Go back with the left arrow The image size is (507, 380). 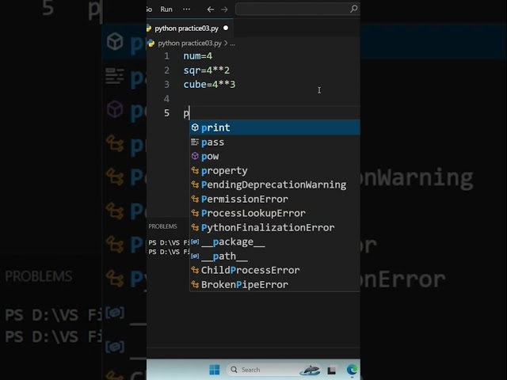coord(211,9)
